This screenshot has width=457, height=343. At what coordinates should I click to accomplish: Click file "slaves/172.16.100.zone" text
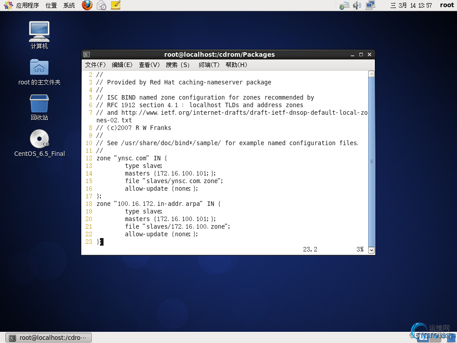coord(178,226)
